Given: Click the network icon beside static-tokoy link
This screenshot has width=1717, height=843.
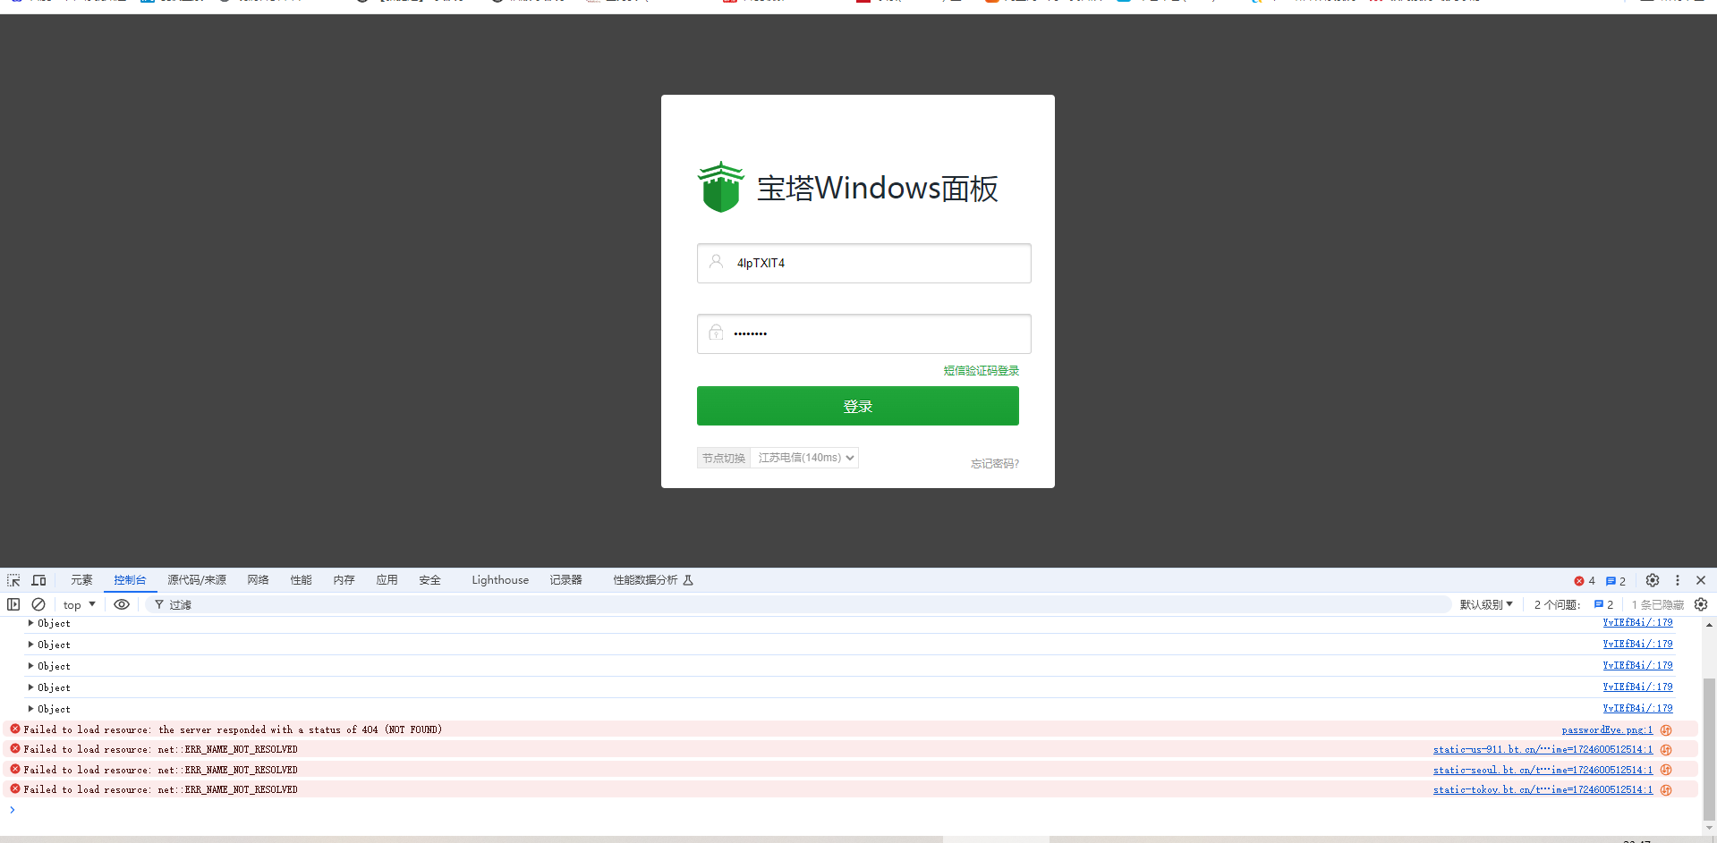Looking at the screenshot, I should click(x=1666, y=789).
